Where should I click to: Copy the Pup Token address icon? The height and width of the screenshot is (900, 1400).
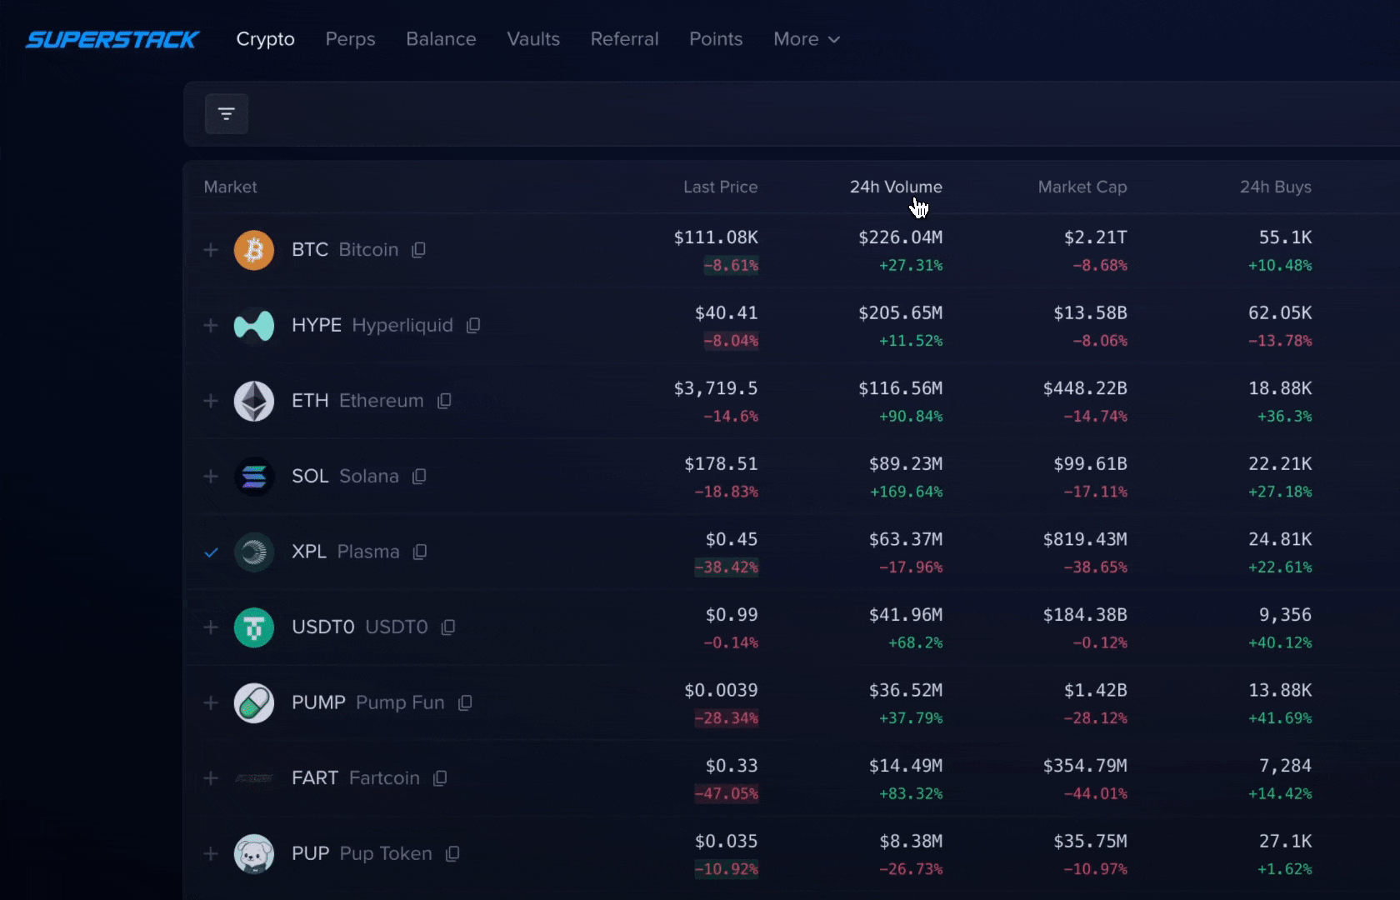[452, 853]
